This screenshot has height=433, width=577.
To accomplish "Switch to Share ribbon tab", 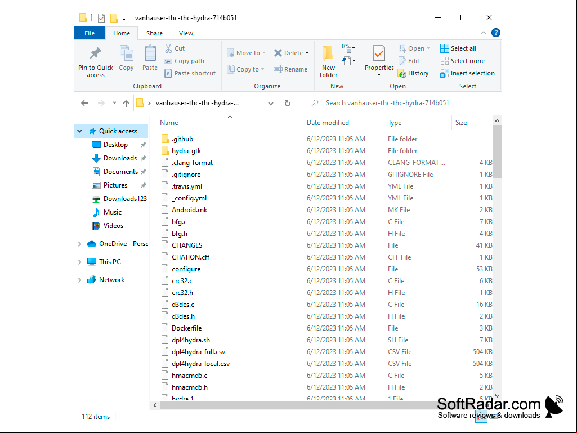I will pos(154,33).
